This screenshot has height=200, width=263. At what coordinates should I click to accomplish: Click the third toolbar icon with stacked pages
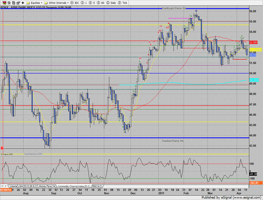click(14, 3)
